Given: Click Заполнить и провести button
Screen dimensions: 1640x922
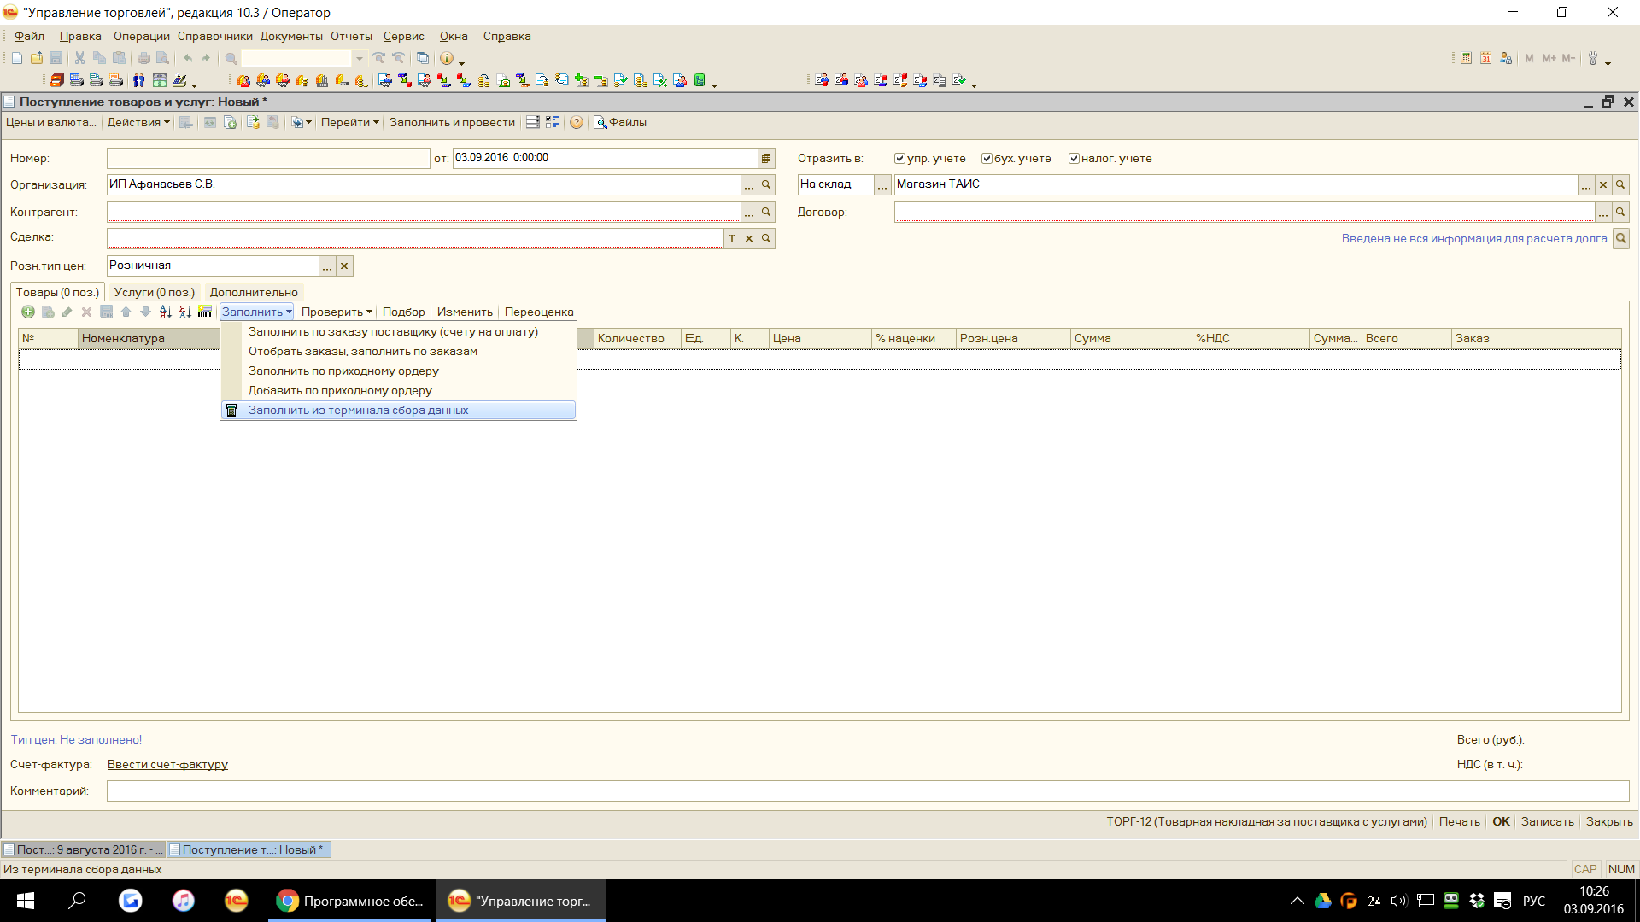Looking at the screenshot, I should [x=450, y=121].
